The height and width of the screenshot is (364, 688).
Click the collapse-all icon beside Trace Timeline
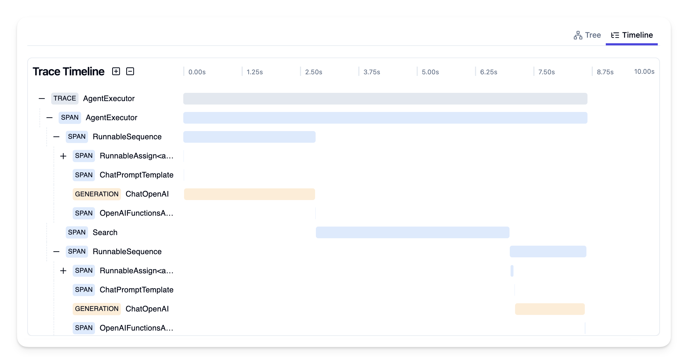pos(130,71)
